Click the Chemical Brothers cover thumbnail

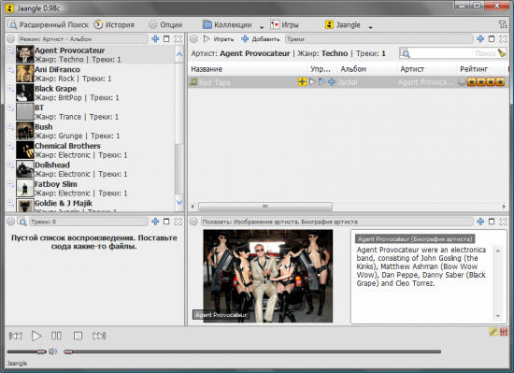[25, 151]
